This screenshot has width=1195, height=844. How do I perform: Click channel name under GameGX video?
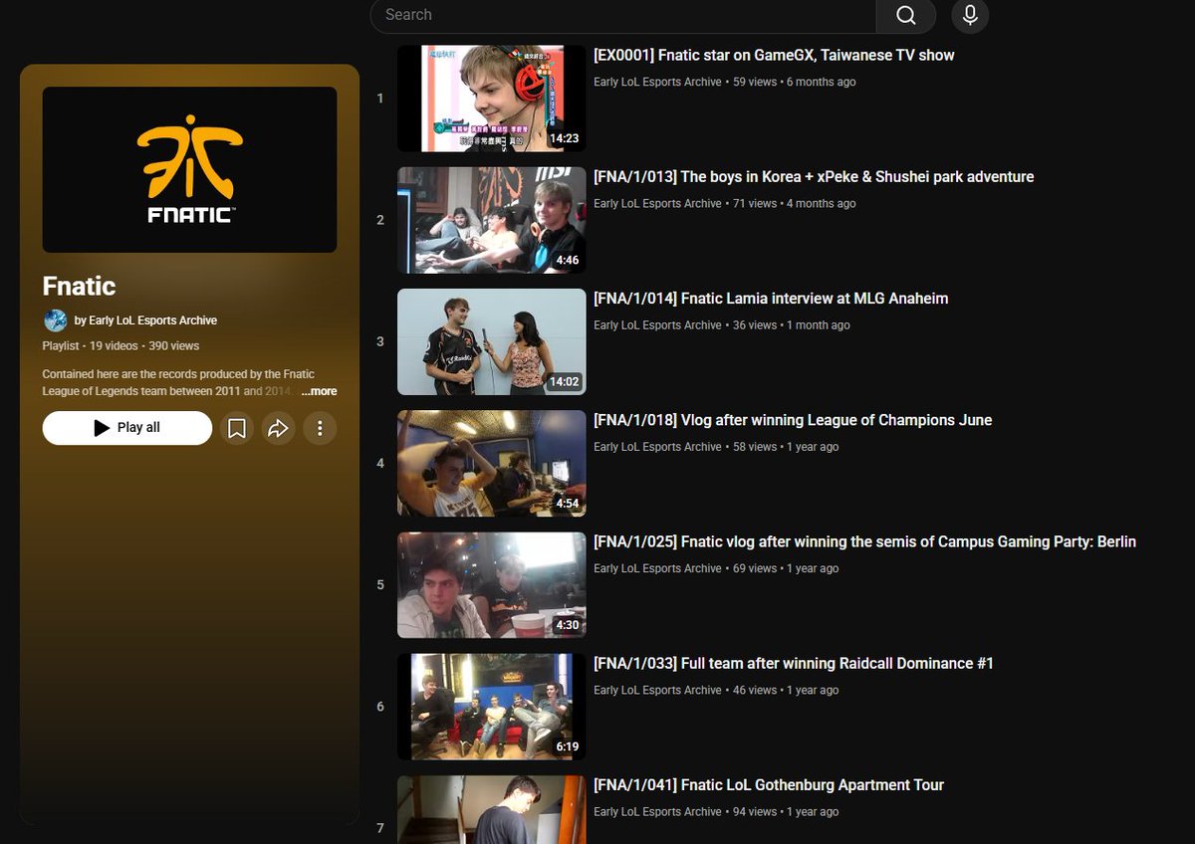(x=657, y=82)
